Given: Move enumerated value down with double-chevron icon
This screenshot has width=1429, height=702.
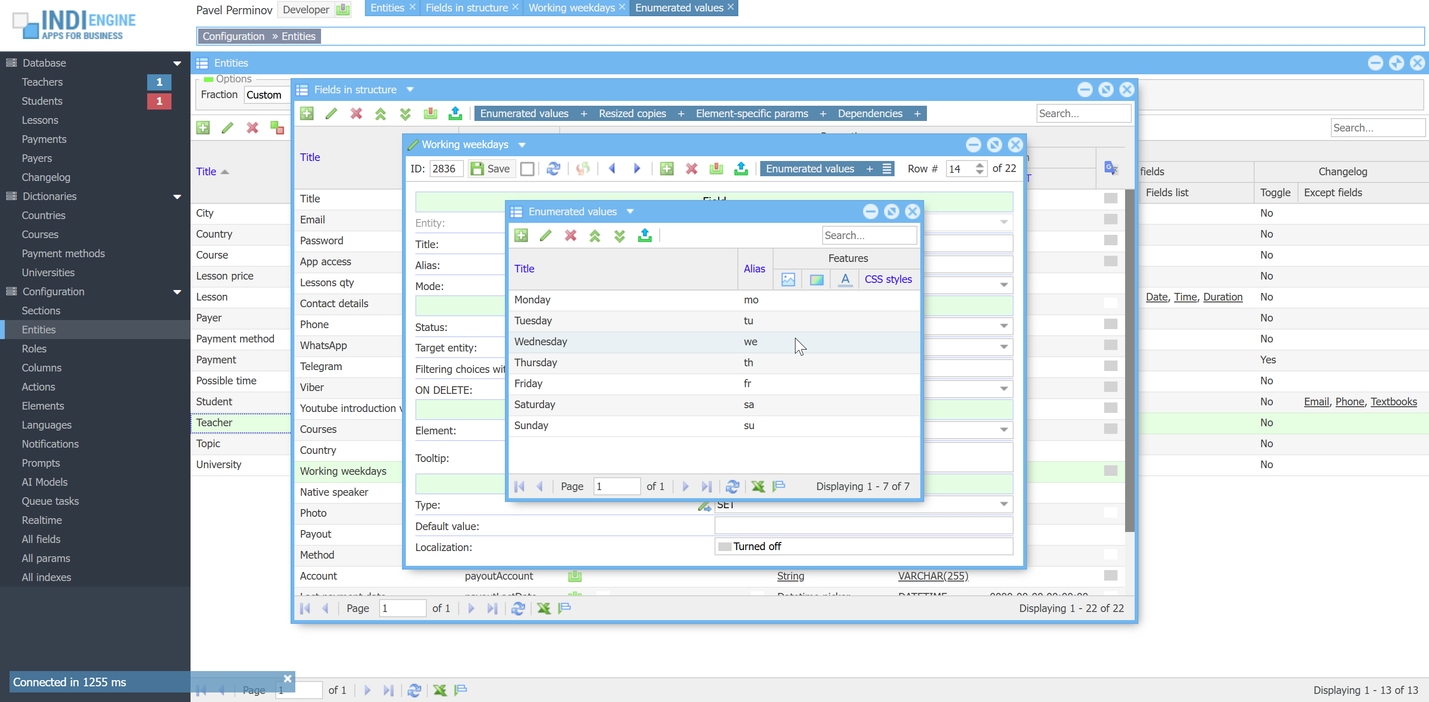Looking at the screenshot, I should (620, 235).
